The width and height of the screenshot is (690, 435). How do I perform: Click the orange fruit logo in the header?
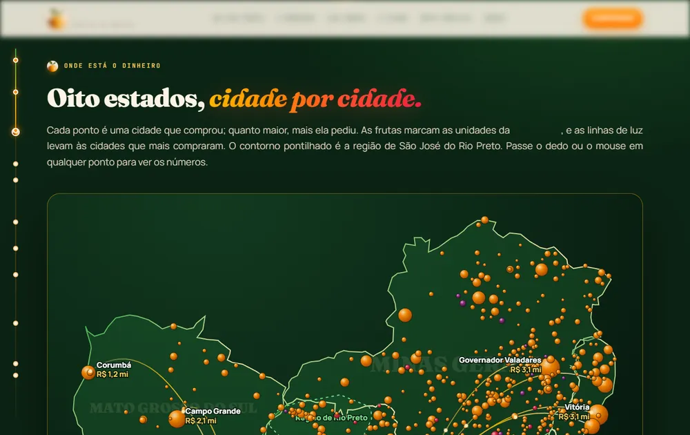(x=56, y=19)
